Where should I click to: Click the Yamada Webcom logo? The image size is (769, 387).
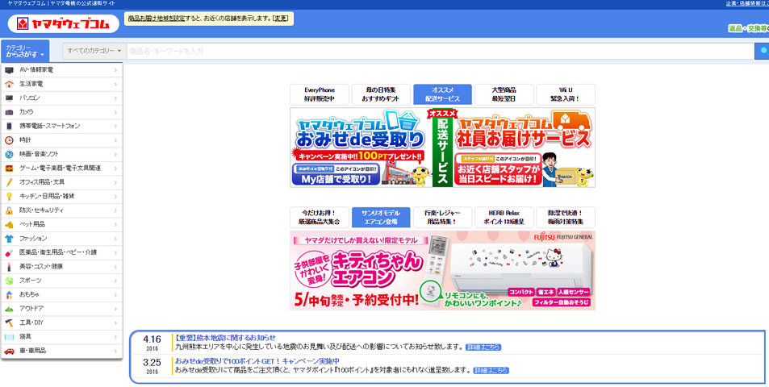[x=63, y=23]
